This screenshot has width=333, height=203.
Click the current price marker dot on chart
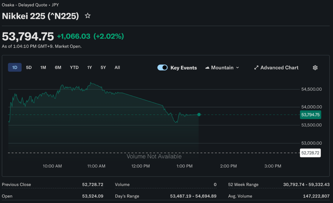[x=199, y=115]
